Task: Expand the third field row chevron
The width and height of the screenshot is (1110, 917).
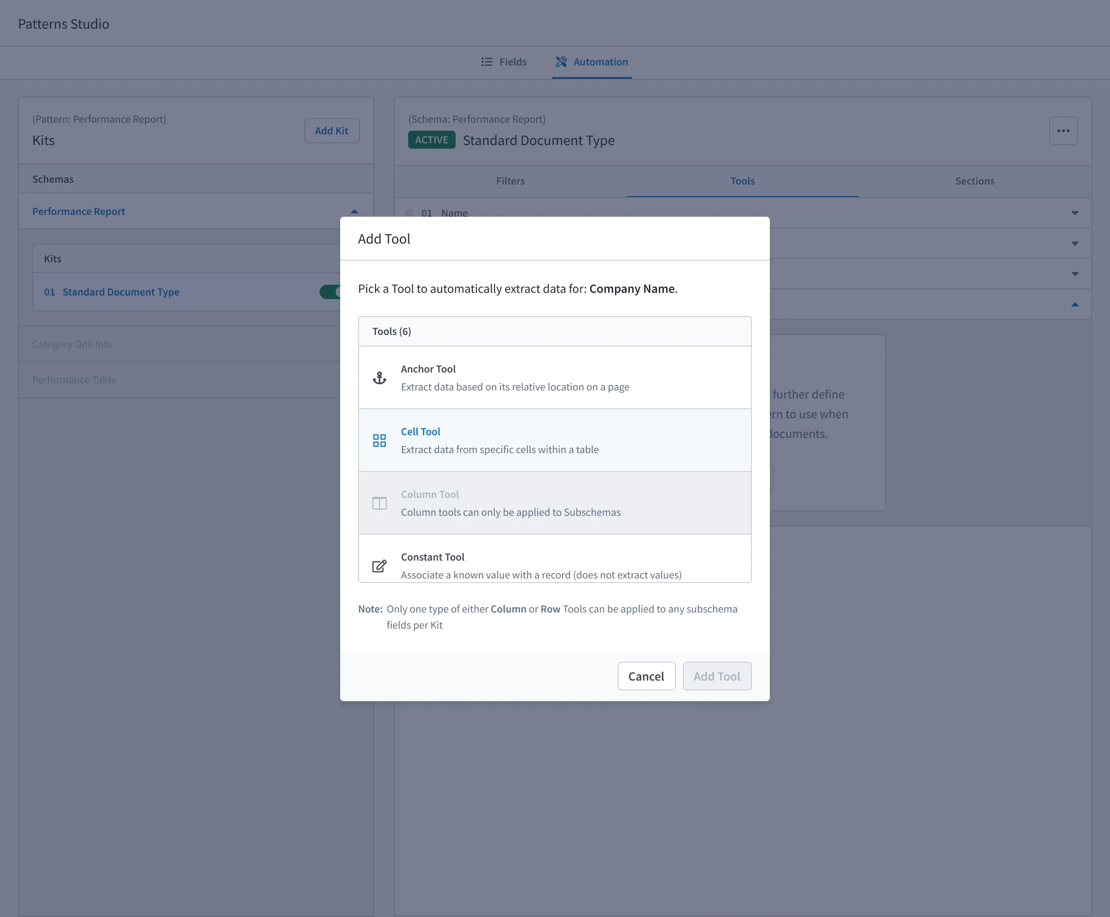Action: coord(1075,274)
